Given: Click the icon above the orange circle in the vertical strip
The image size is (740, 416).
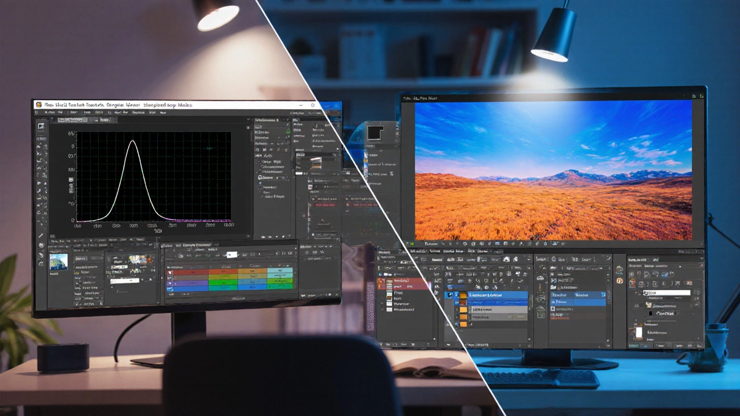Looking at the screenshot, I should pos(620,270).
